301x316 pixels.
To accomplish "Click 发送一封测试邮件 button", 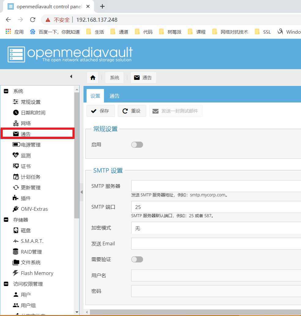I will [x=176, y=111].
